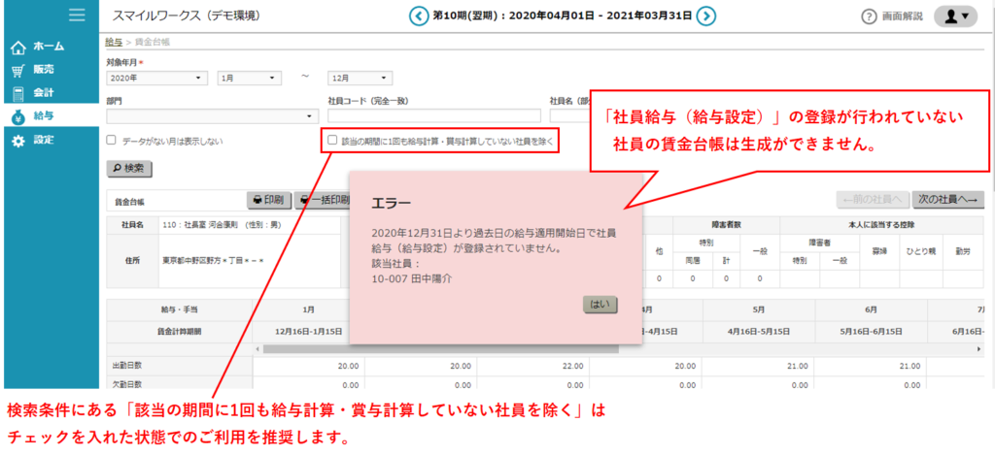Open 画面解説 help icon
Image resolution: width=995 pixels, height=455 pixels.
tap(869, 16)
